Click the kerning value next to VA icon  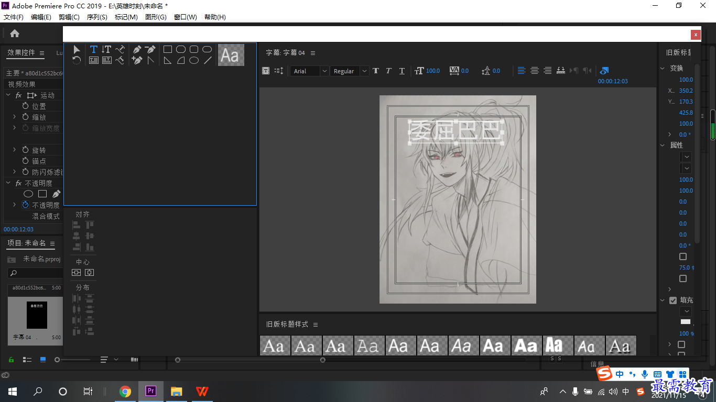click(x=465, y=71)
